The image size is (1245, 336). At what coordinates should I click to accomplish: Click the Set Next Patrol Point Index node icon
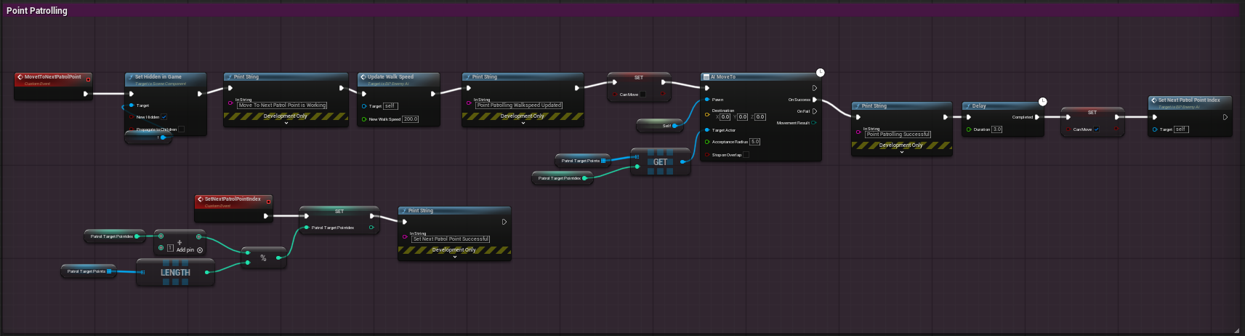[x=1154, y=100]
